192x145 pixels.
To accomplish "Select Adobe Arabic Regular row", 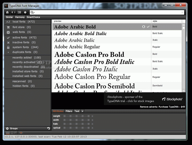I will pyautogui.click(x=117, y=47).
